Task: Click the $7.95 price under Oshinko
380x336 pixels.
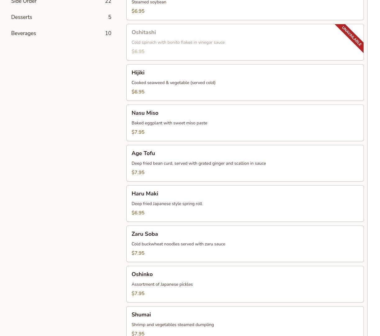Action: tap(138, 293)
